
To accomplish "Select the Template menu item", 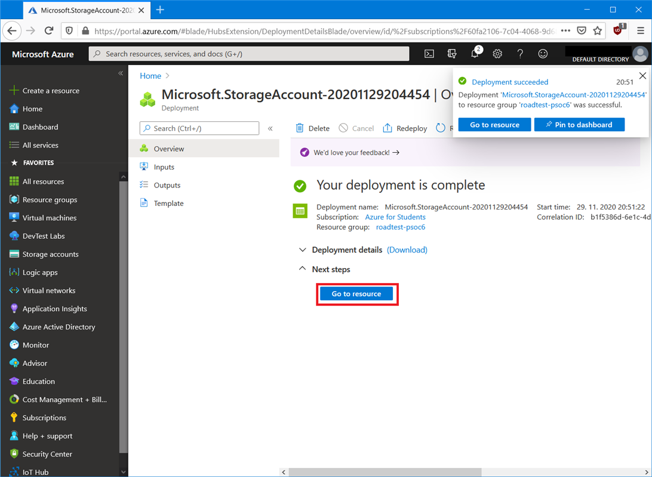I will [168, 204].
